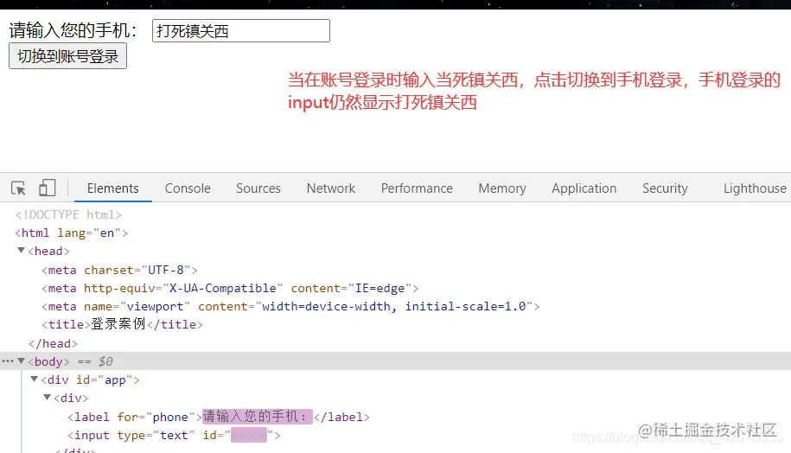Click the 请输入您的手机 label on the page

tap(73, 30)
